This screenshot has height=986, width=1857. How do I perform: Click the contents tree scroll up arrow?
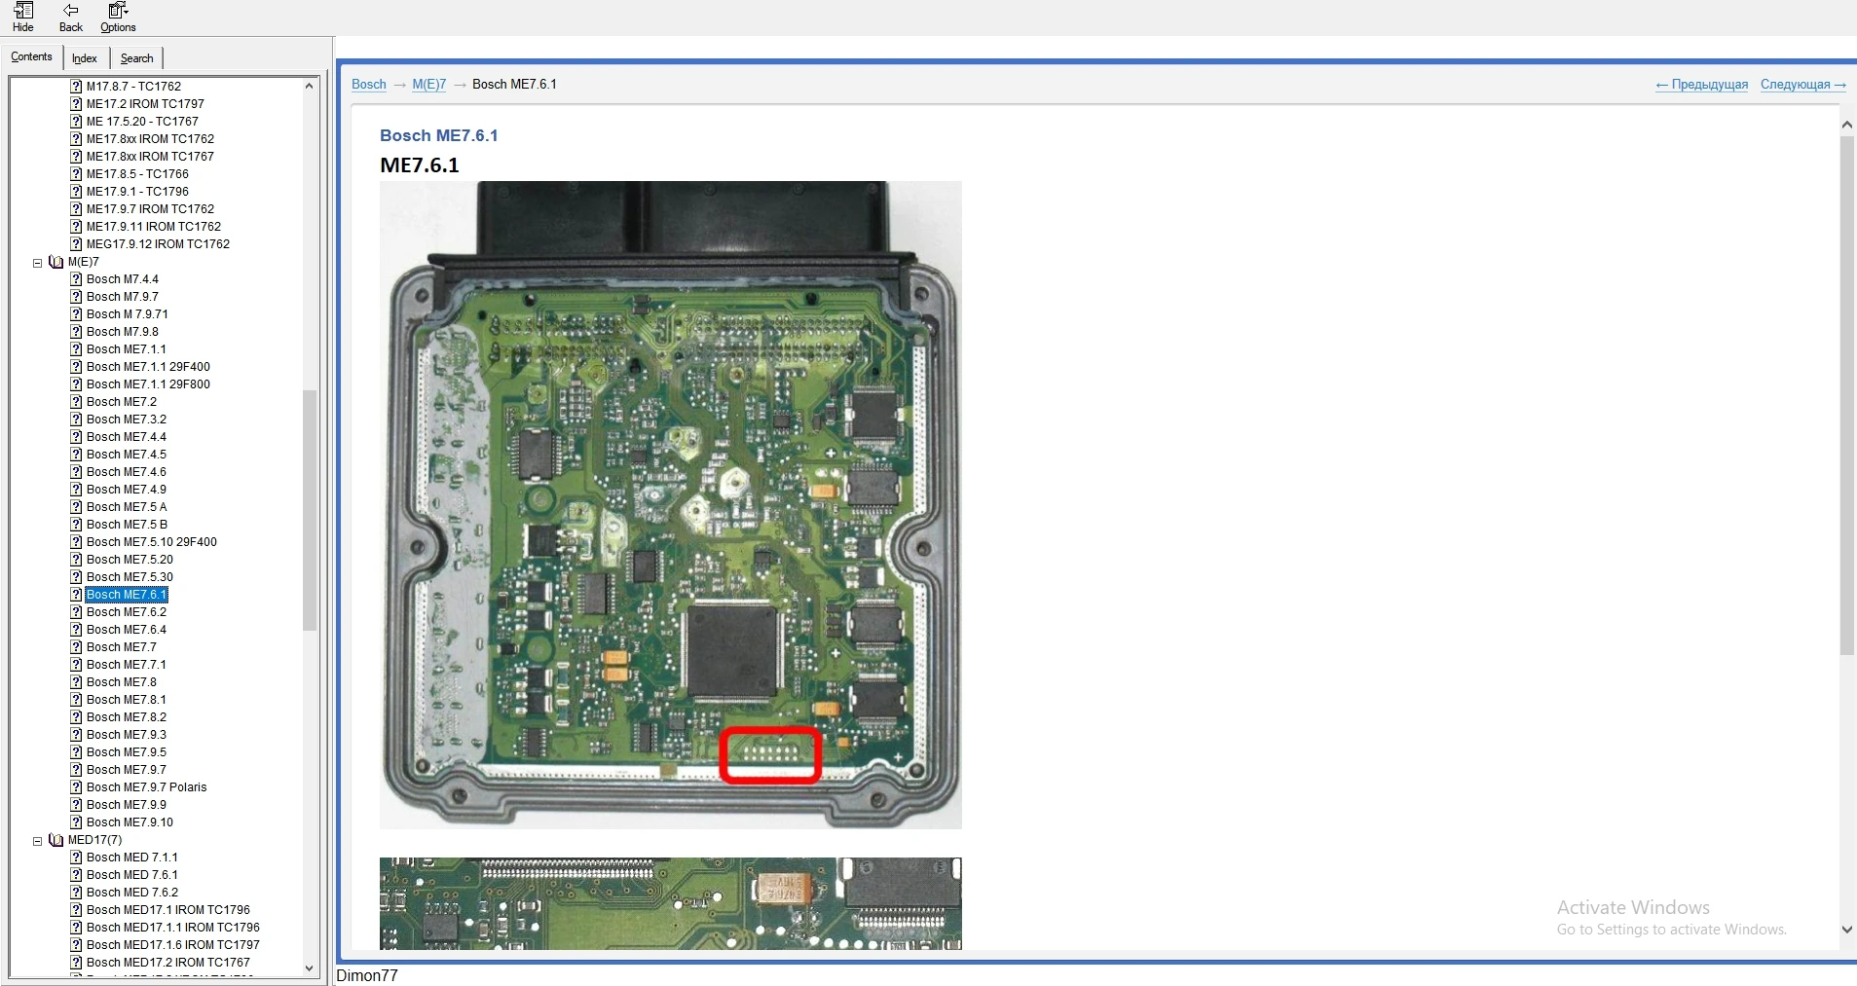point(310,86)
